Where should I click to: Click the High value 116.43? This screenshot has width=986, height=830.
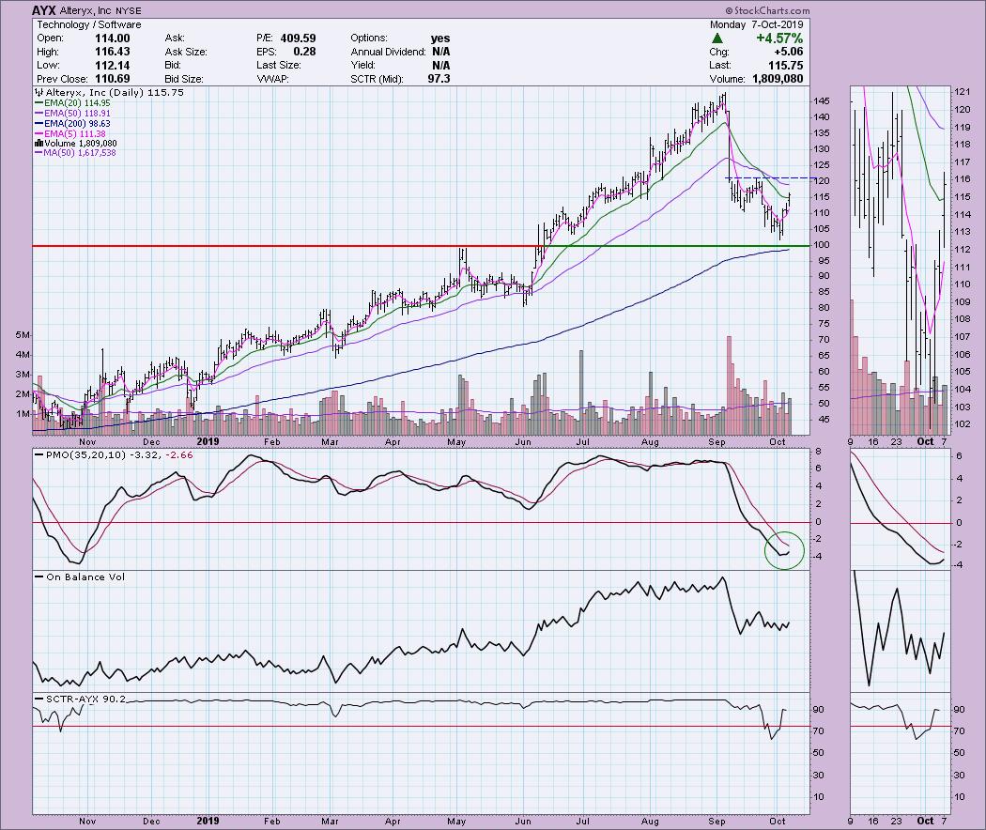113,53
